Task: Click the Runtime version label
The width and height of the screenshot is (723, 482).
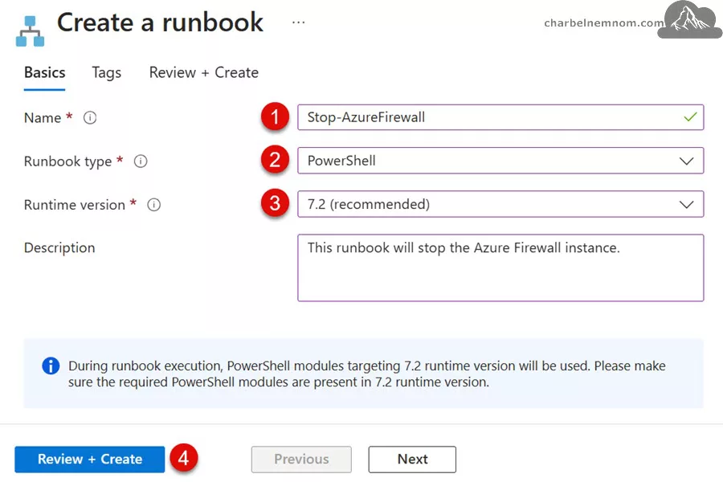Action: 75,204
